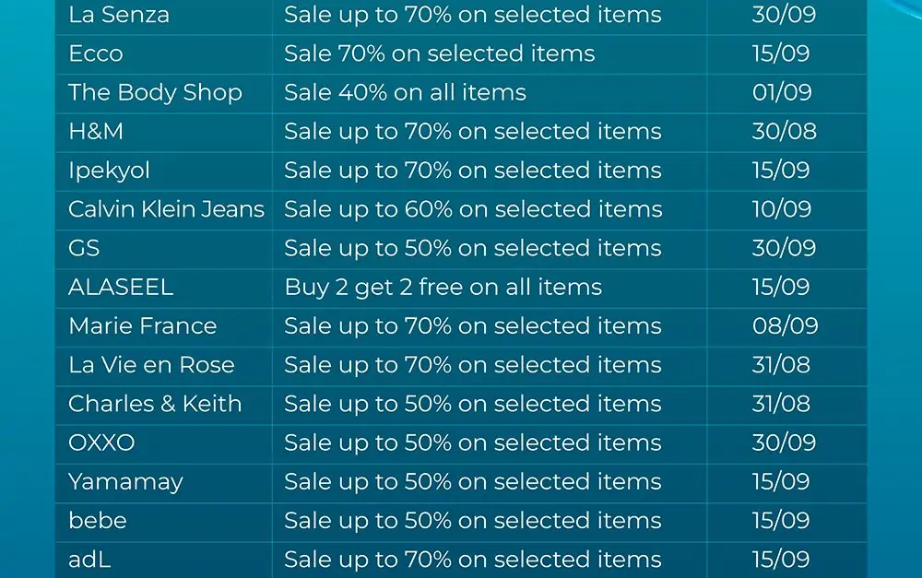The width and height of the screenshot is (922, 578).
Task: Click the Ecco store row name
Action: [x=96, y=53]
